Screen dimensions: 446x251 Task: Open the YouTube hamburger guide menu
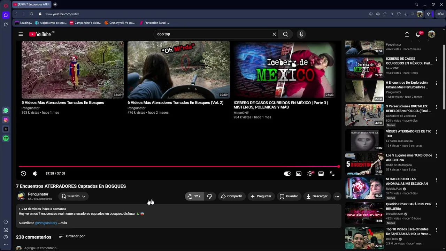click(21, 34)
